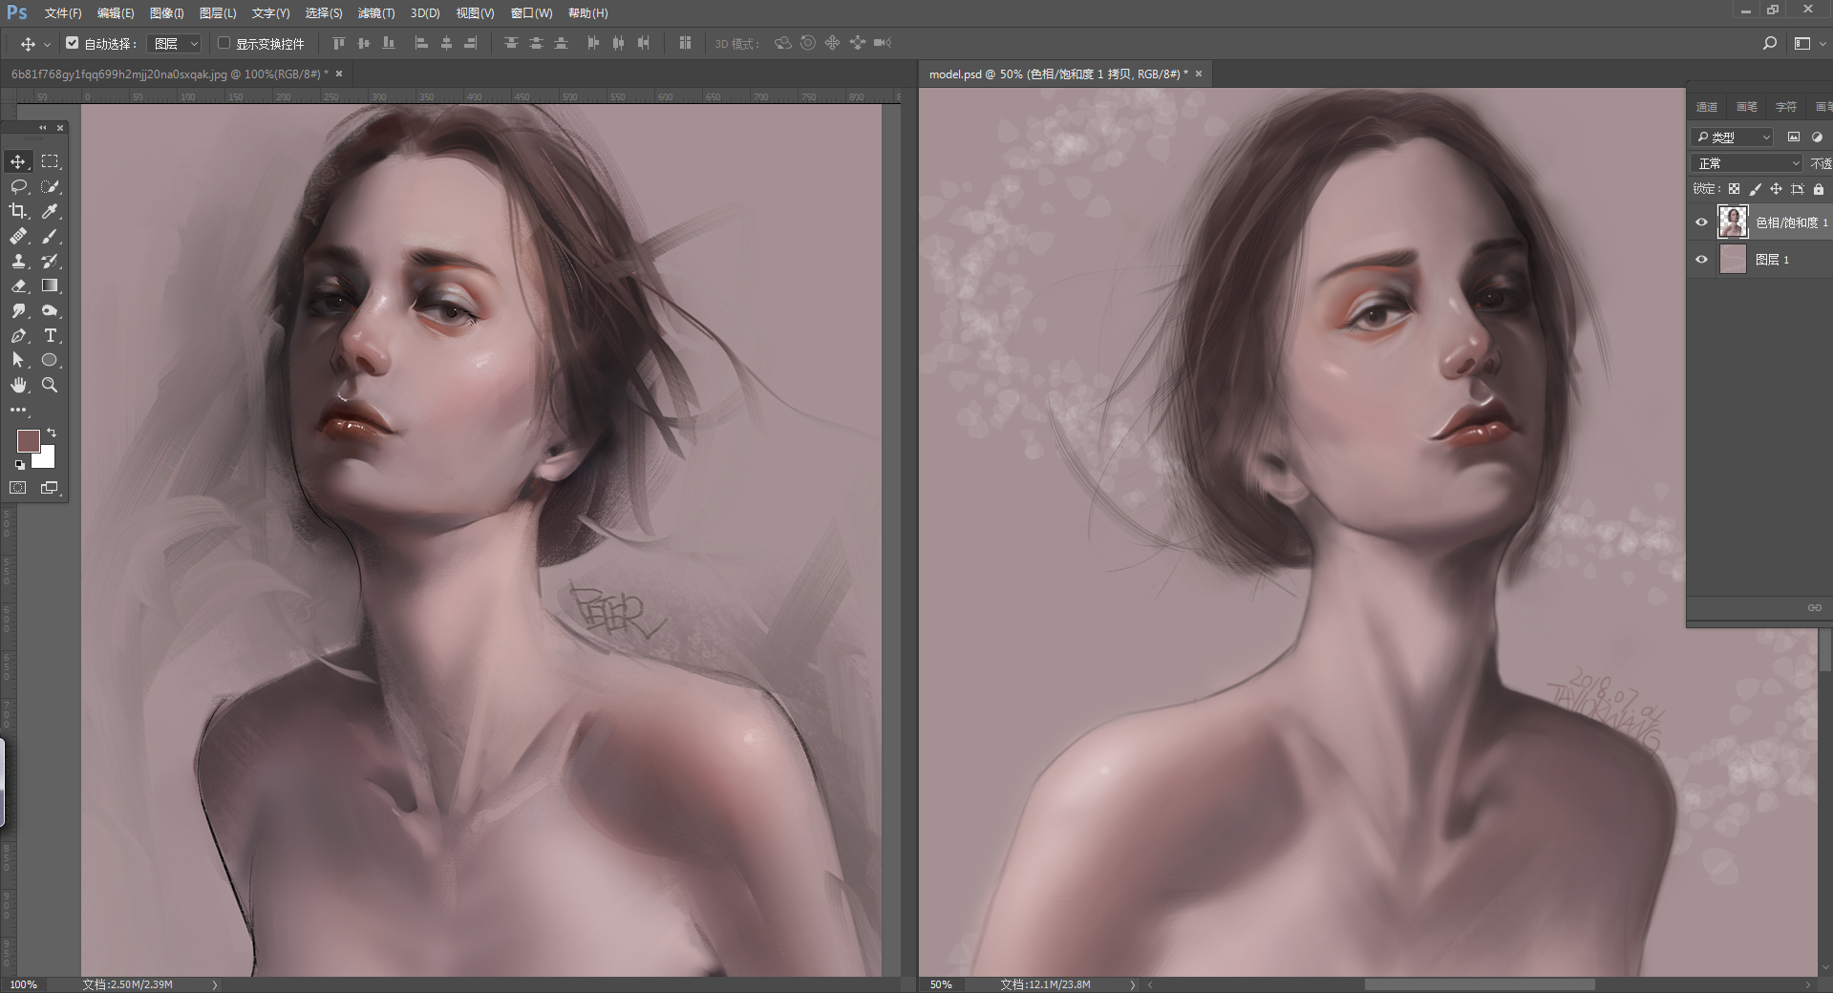Select the Eraser tool
This screenshot has width=1833, height=993.
pyautogui.click(x=18, y=285)
